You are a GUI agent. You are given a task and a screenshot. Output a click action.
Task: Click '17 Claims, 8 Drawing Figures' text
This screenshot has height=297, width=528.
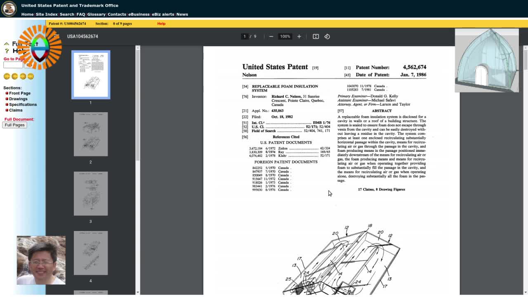pyautogui.click(x=382, y=189)
